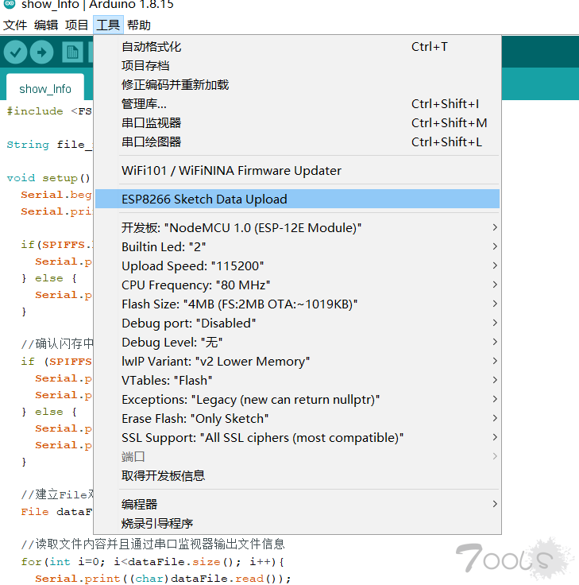The width and height of the screenshot is (579, 585).
Task: Click the Upload arrow toolbar icon
Action: pos(42,52)
